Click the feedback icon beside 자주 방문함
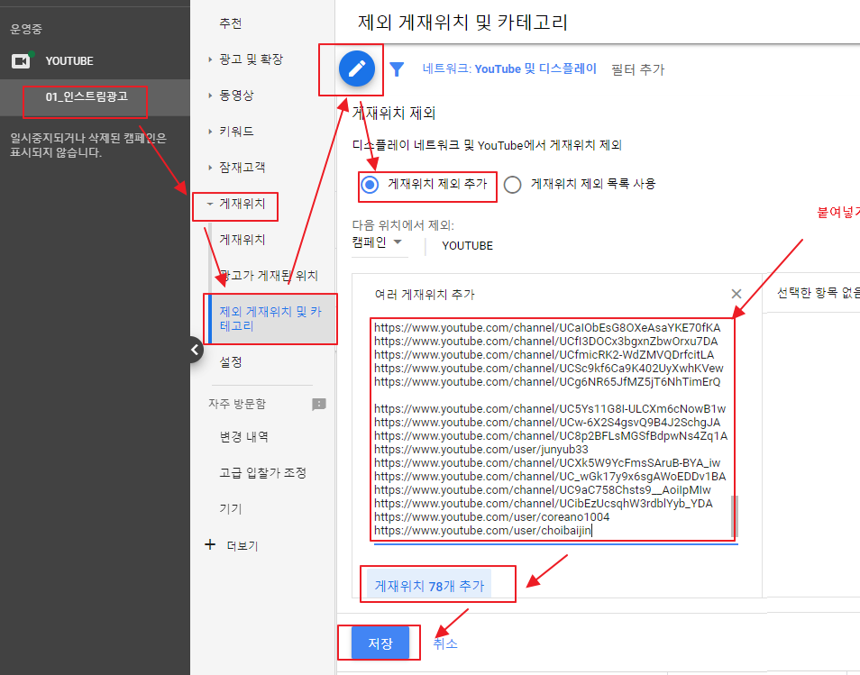The width and height of the screenshot is (860, 675). (318, 404)
